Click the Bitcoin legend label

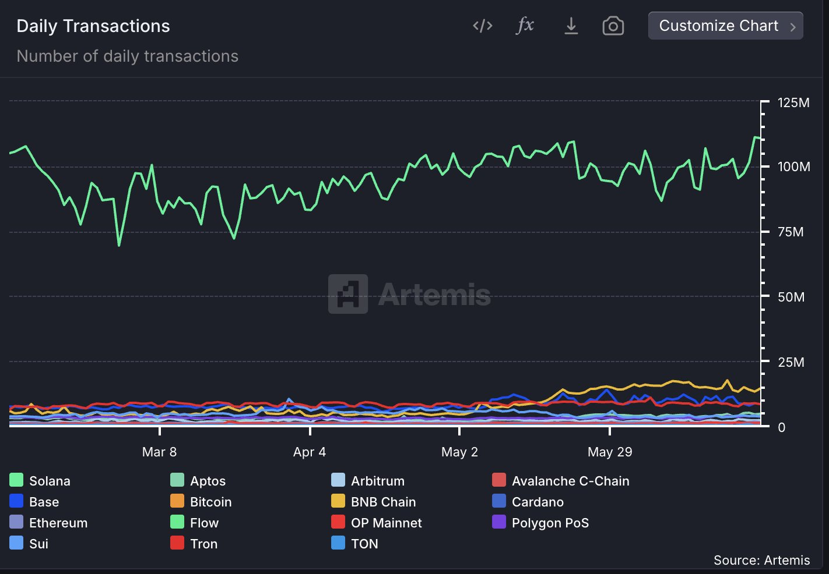pyautogui.click(x=211, y=502)
